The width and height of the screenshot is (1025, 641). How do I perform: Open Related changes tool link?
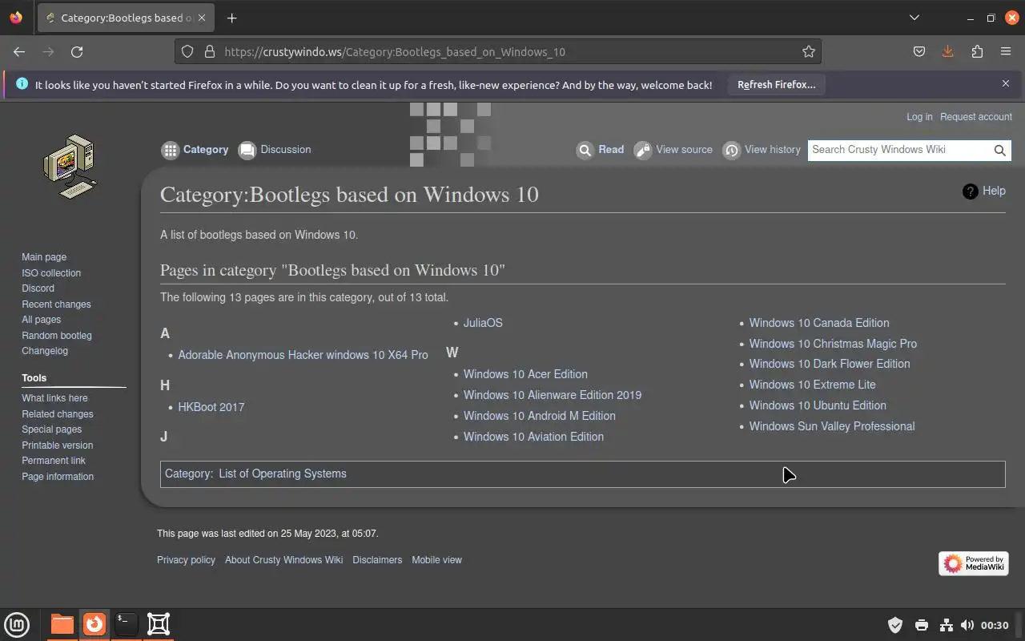[58, 414]
